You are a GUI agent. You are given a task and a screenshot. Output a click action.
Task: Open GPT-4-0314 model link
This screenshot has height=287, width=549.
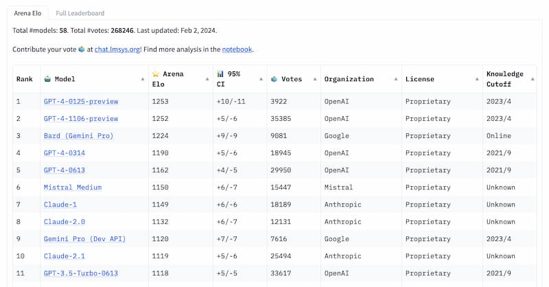pyautogui.click(x=65, y=153)
